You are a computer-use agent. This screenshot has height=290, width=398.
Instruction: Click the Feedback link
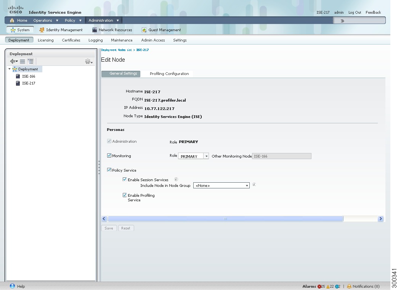pyautogui.click(x=373, y=13)
